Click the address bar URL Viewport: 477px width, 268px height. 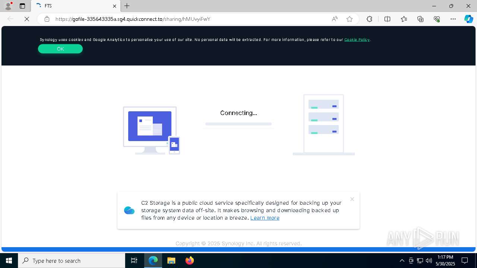[x=133, y=19]
